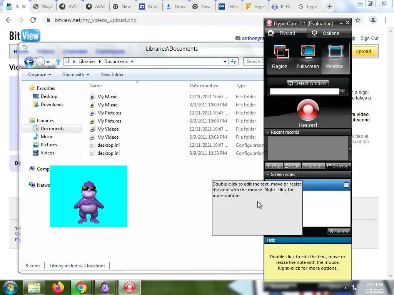Click New folder in Explorer toolbar
Image resolution: width=394 pixels, height=295 pixels.
(x=112, y=75)
